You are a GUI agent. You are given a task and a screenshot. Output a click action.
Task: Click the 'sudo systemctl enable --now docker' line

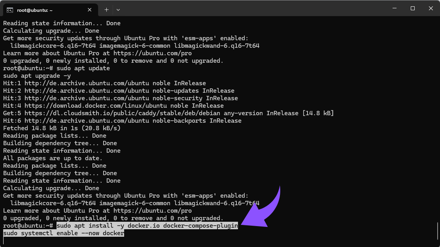[x=64, y=233]
